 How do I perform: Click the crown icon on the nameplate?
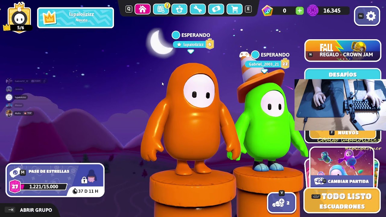50,18
